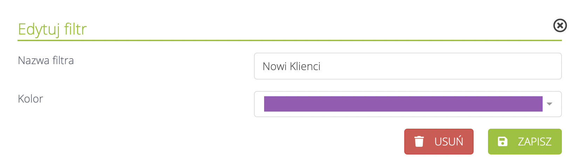Click the purple color swatch
Viewport: 578px width, 166px height.
point(403,104)
